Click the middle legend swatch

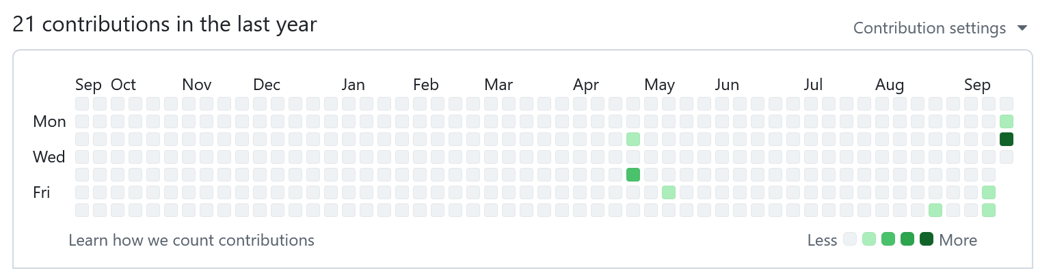[888, 240]
